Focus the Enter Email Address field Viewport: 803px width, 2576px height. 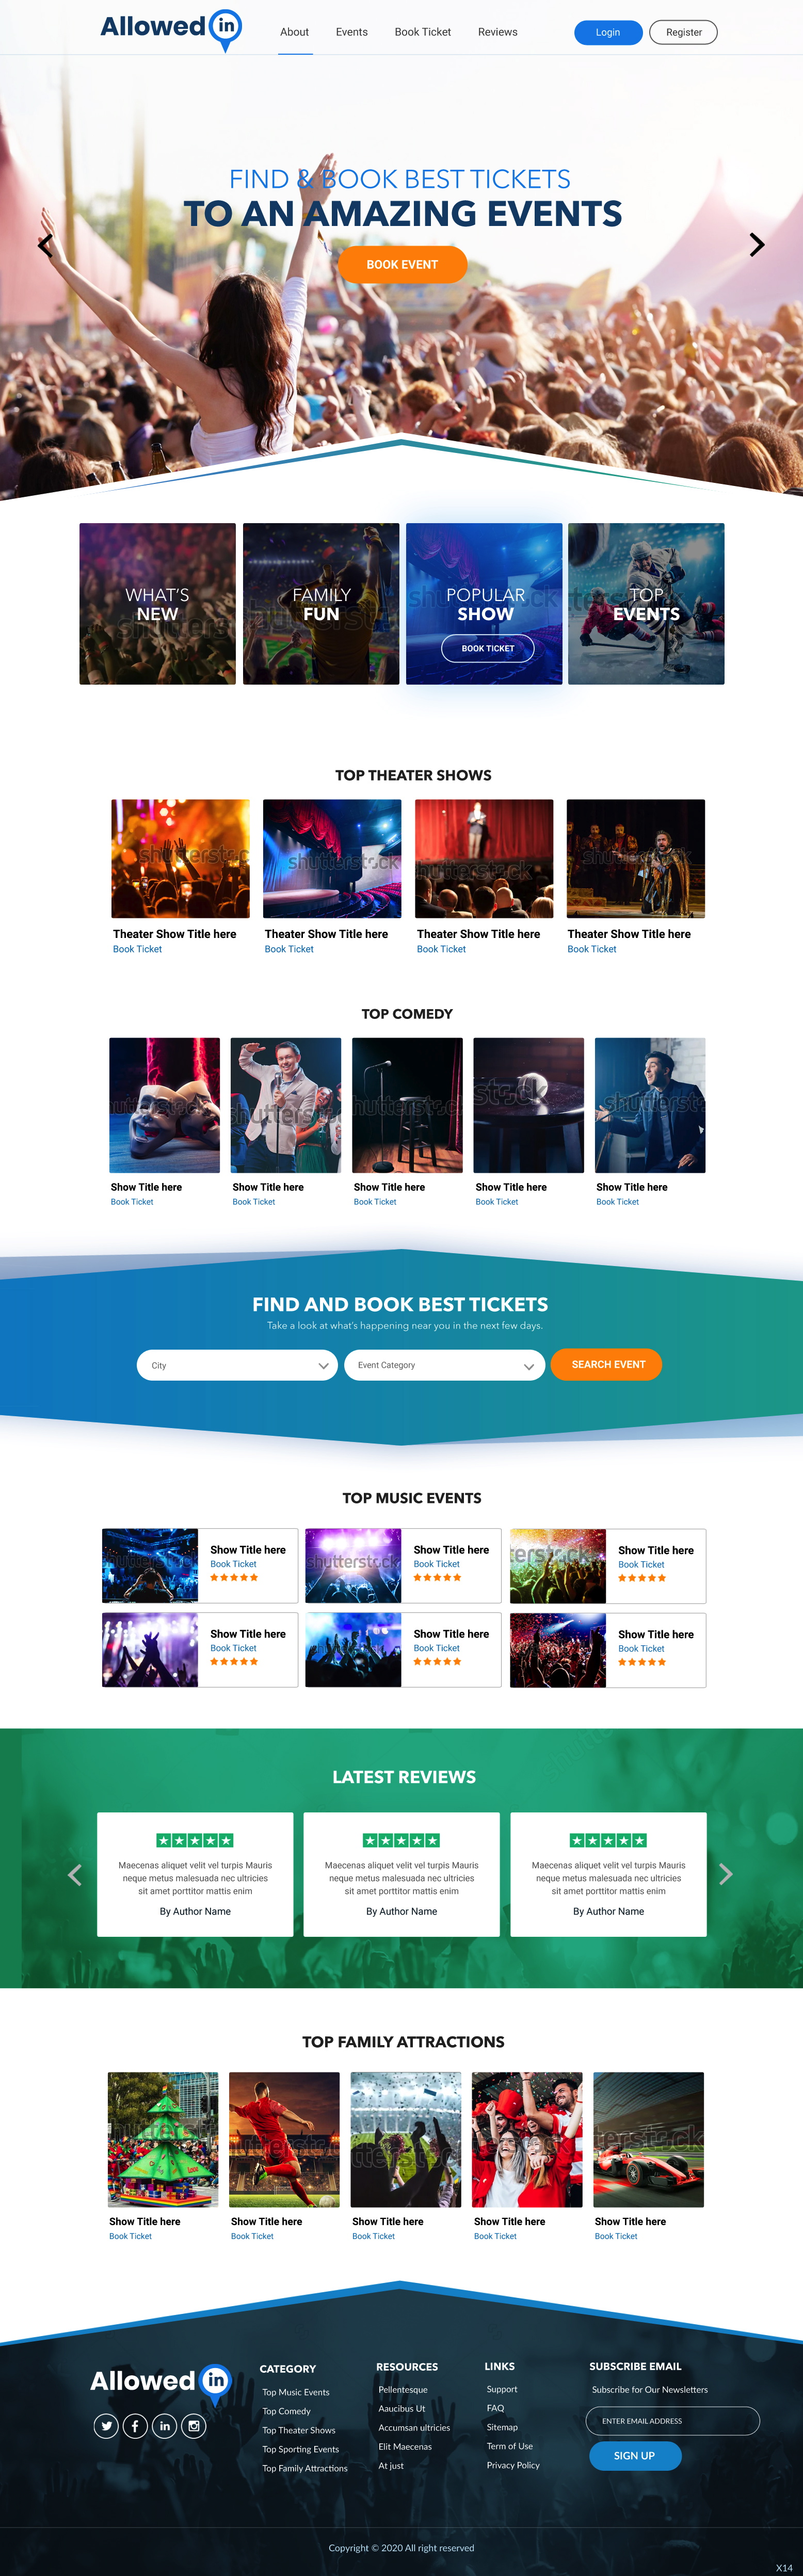point(672,2421)
